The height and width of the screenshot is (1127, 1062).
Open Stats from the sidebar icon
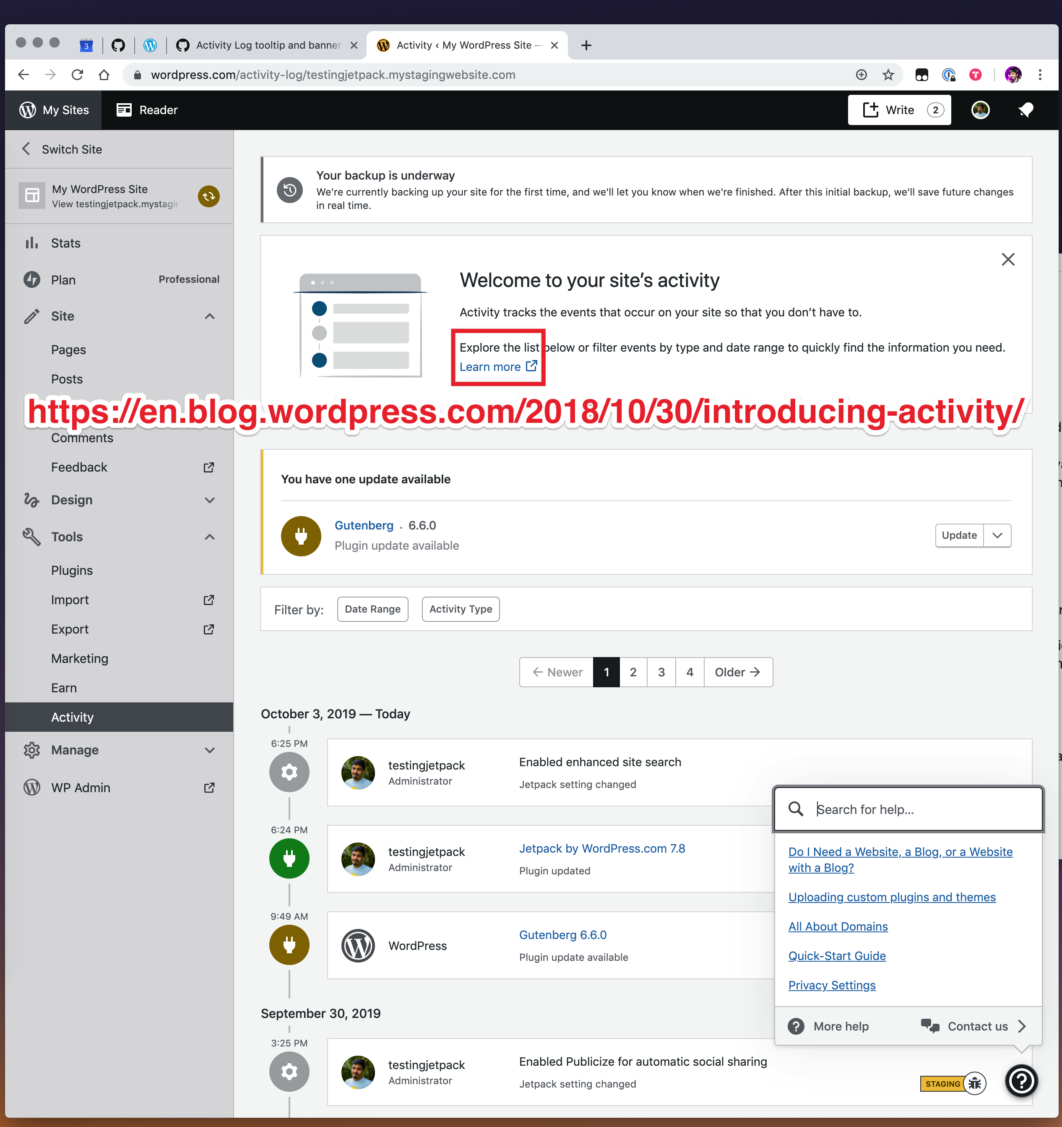click(32, 243)
